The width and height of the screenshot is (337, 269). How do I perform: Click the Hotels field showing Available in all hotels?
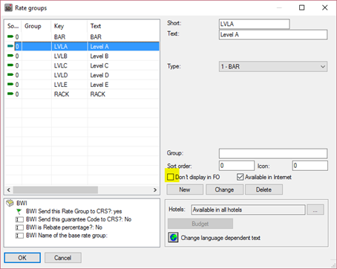248,210
